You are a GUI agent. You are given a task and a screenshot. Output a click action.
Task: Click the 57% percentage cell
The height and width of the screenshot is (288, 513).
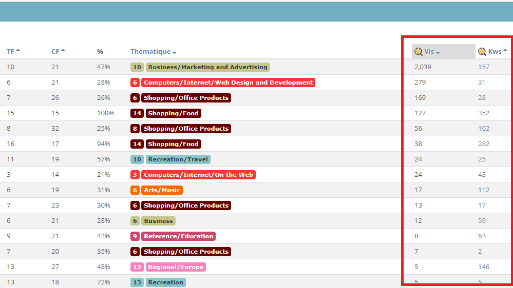[103, 159]
